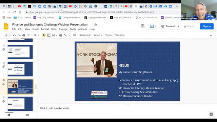Open the Arrange menu
The image size is (217, 122).
63,29
